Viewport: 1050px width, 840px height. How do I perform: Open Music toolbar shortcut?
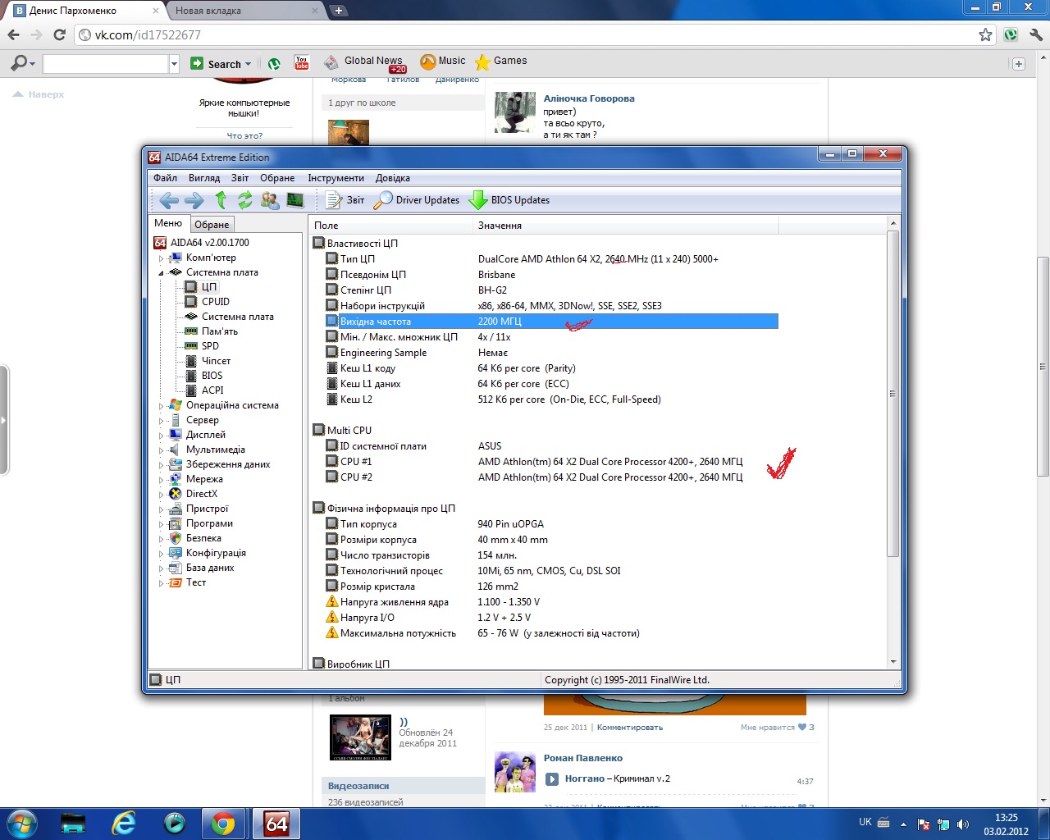pyautogui.click(x=443, y=62)
